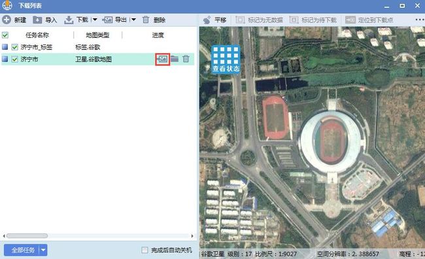Click the 地图类型 column header

click(97, 35)
